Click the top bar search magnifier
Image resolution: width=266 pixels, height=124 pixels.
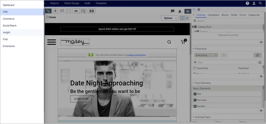point(260,3)
